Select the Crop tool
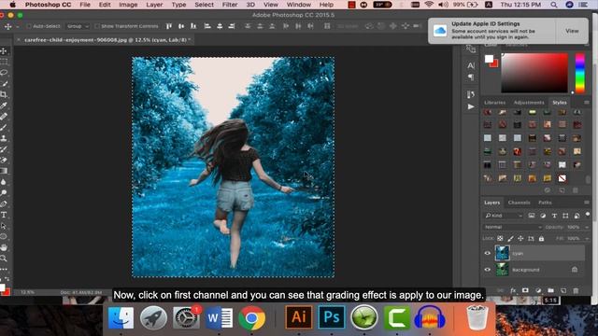This screenshot has width=598, height=336. coord(4,94)
